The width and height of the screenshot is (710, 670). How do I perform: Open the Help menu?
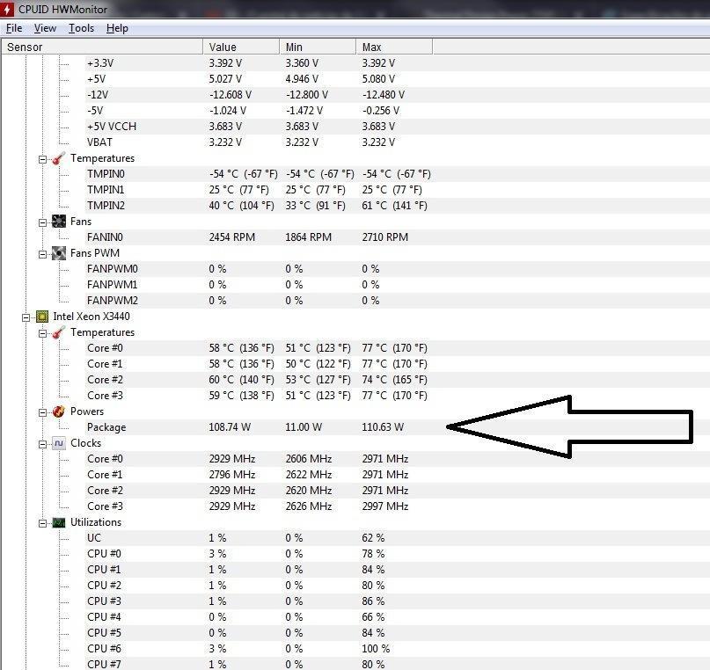tap(117, 28)
